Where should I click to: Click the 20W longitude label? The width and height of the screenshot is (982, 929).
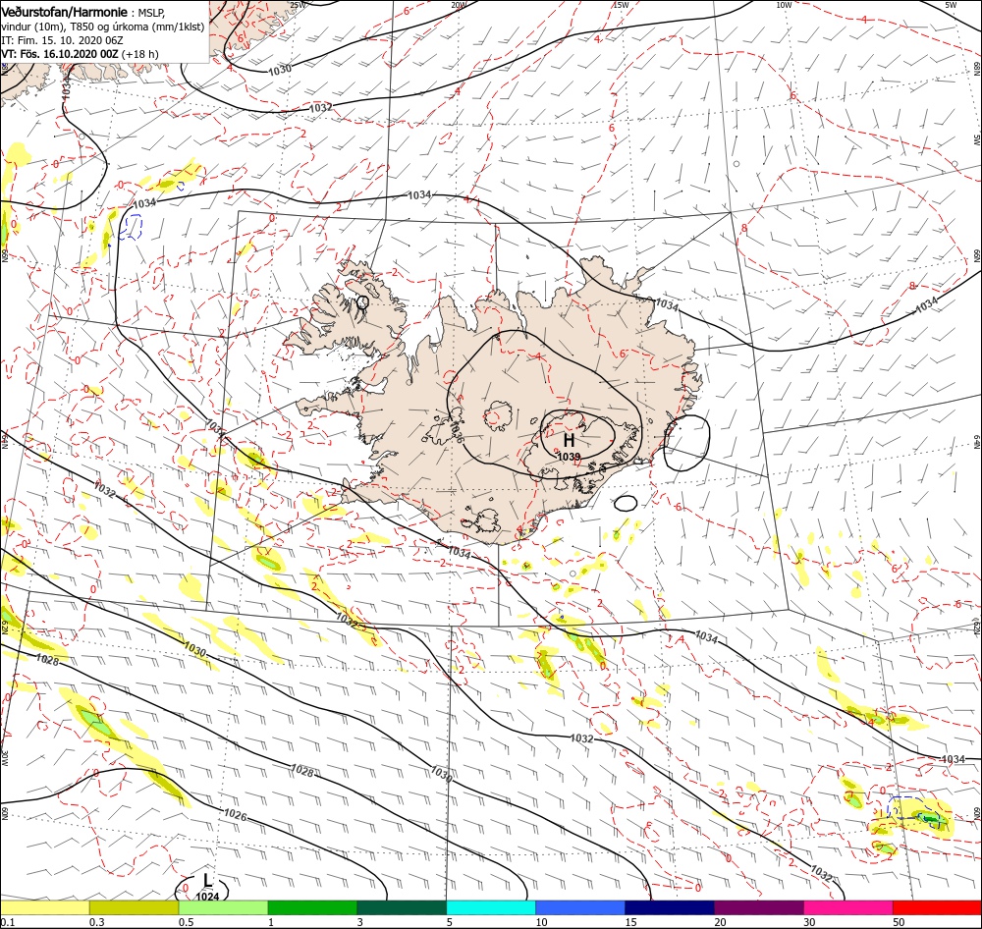click(459, 5)
